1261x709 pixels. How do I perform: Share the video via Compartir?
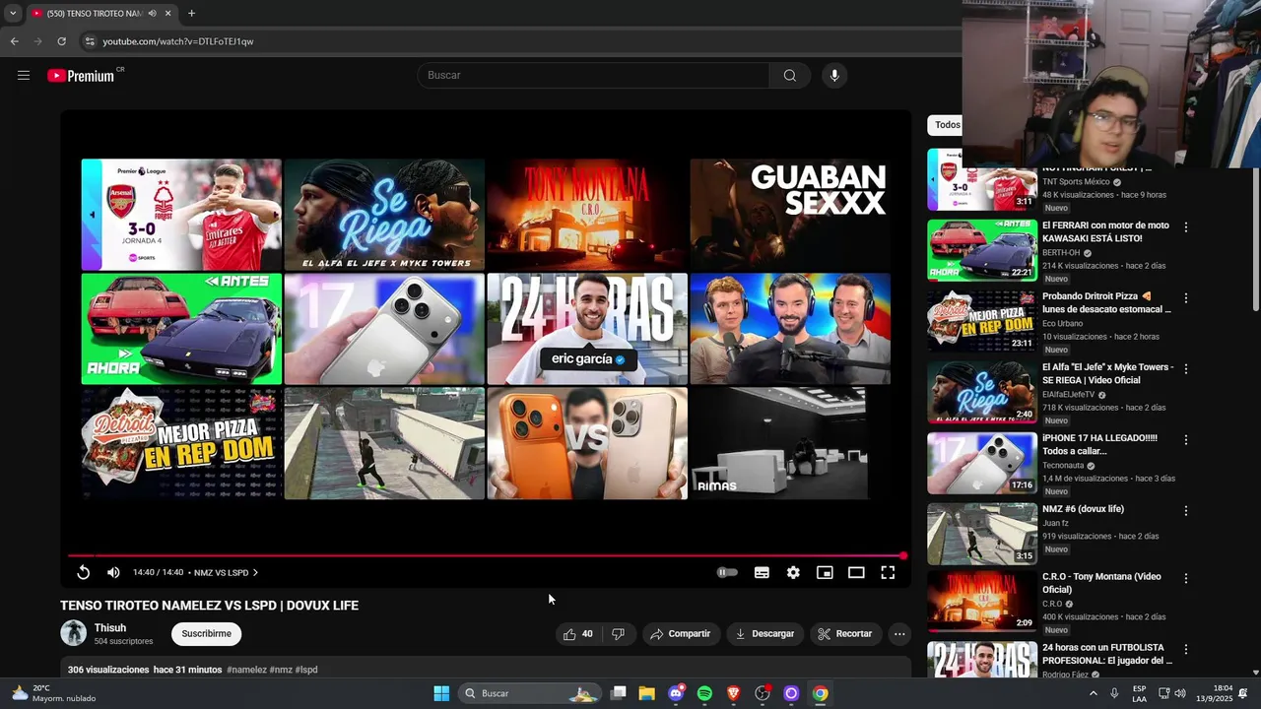point(680,634)
